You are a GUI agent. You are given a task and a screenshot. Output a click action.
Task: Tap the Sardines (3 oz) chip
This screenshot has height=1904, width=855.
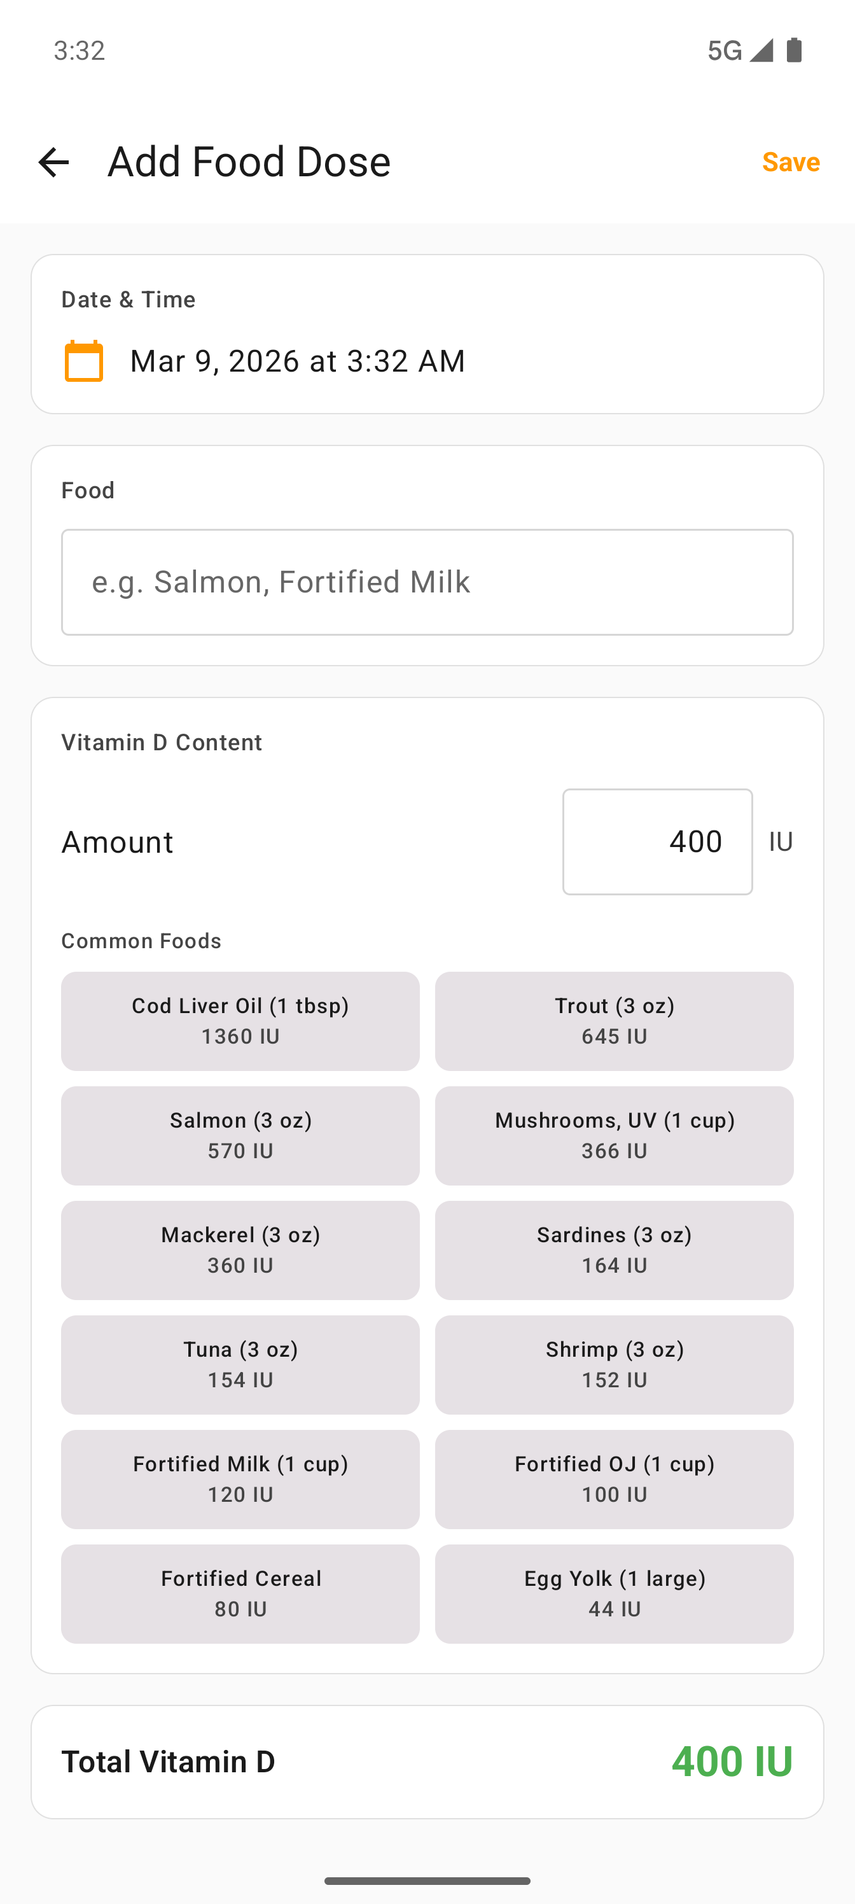(614, 1250)
